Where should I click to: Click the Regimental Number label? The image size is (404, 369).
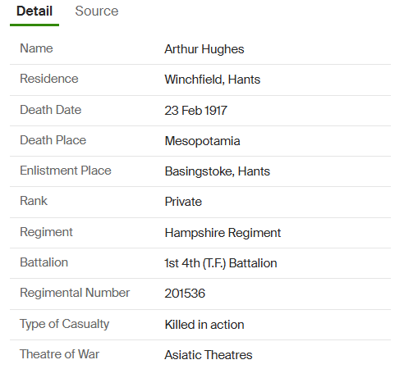(75, 293)
